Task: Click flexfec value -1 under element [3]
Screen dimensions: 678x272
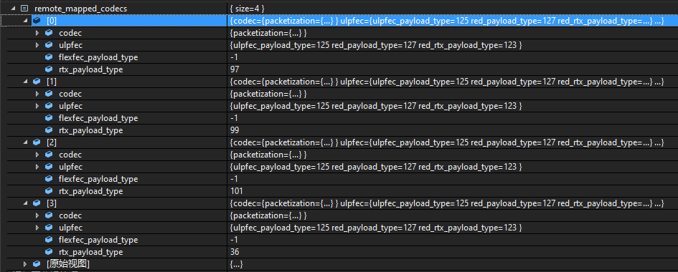Action: click(234, 240)
